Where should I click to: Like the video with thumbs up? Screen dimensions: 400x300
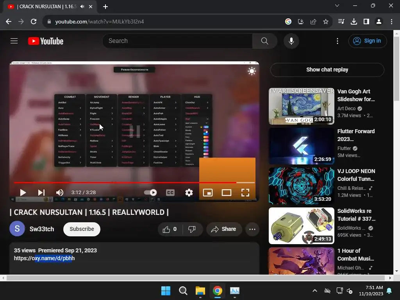click(x=170, y=229)
